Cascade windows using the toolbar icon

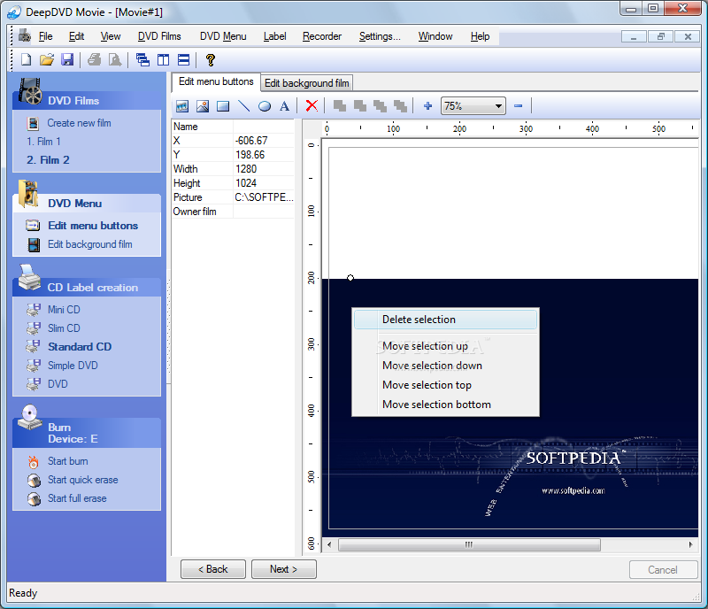click(x=142, y=59)
